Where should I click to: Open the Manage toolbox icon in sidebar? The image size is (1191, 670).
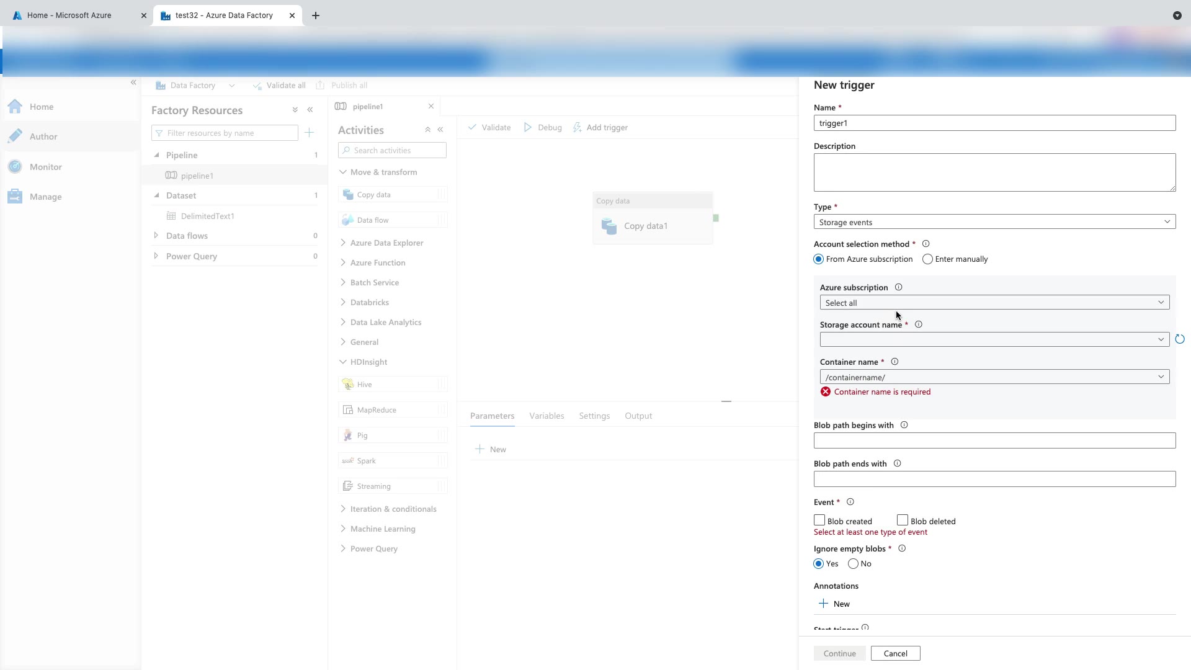coord(16,197)
